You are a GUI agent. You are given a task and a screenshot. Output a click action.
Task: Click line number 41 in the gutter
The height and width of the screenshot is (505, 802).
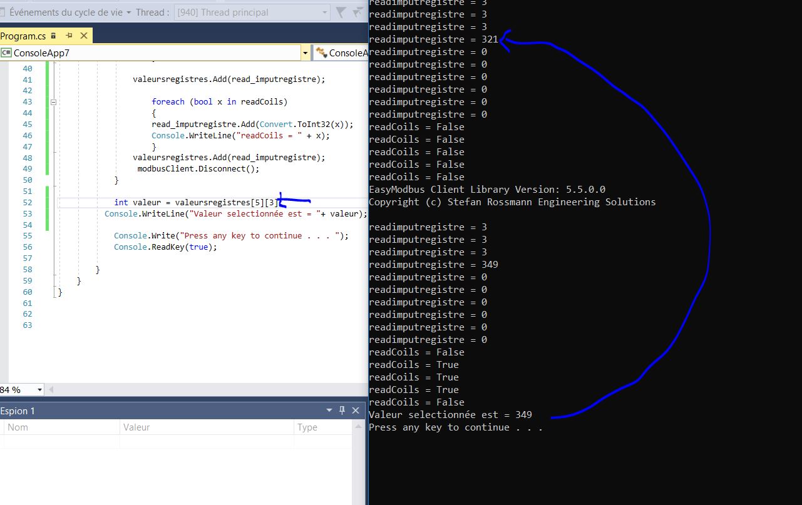(27, 79)
